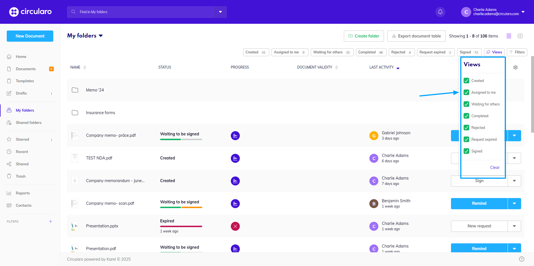Click the New Document button
Viewport: 534px width, 266px height.
(30, 36)
